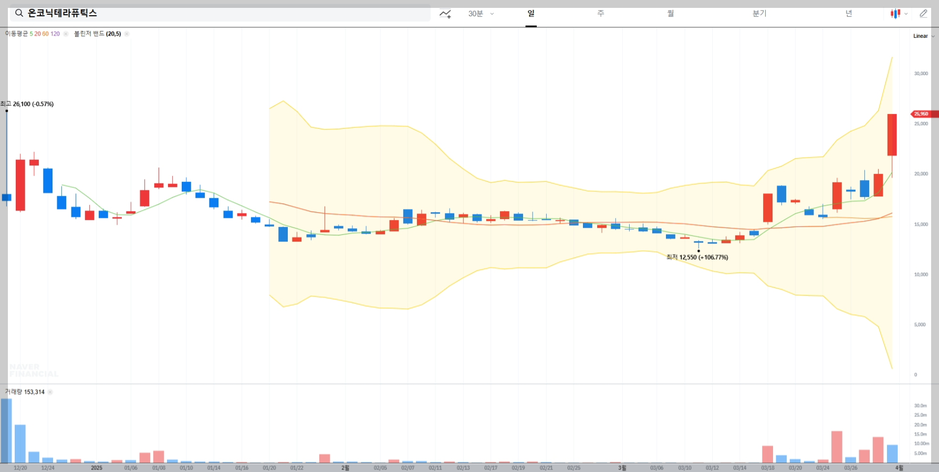Screen dimensions: 939x472
Task: Switch to the 주 weekly tab
Action: [x=601, y=14]
